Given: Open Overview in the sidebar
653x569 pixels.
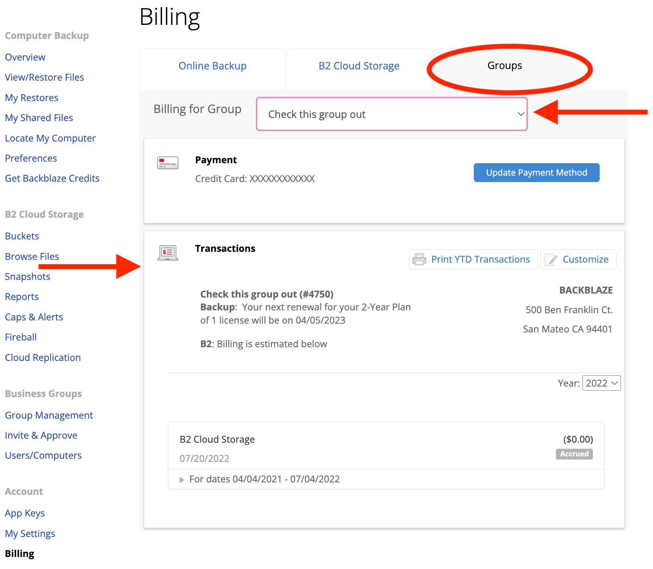Looking at the screenshot, I should tap(25, 57).
